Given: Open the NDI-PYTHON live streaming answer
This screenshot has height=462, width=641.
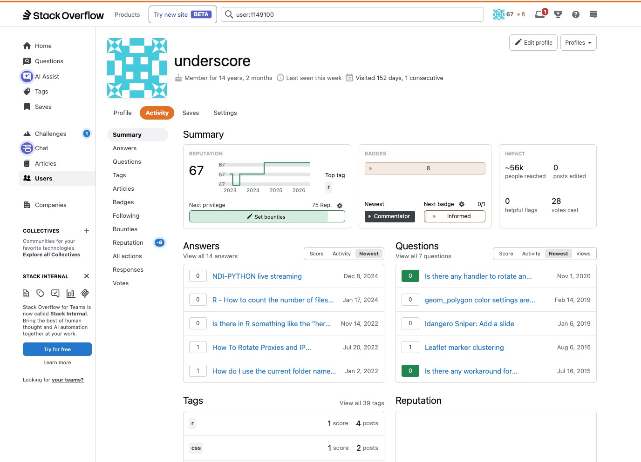Looking at the screenshot, I should tap(257, 276).
